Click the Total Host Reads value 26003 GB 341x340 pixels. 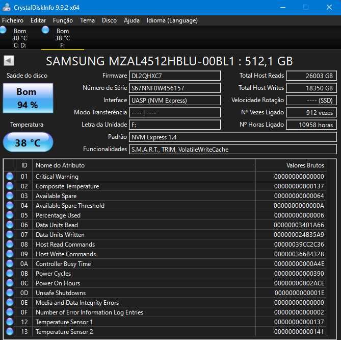coord(311,76)
